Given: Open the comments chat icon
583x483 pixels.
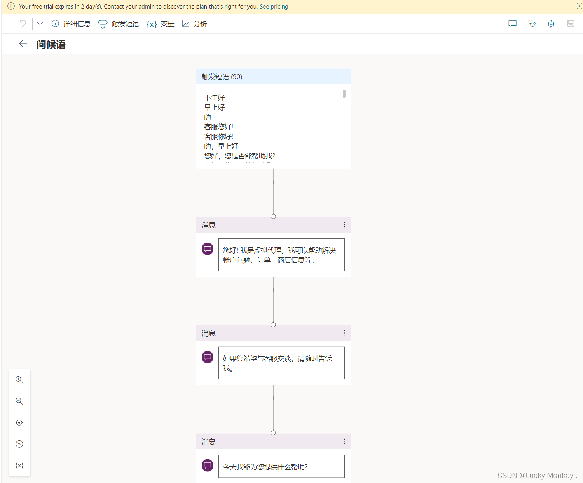Looking at the screenshot, I should [512, 24].
